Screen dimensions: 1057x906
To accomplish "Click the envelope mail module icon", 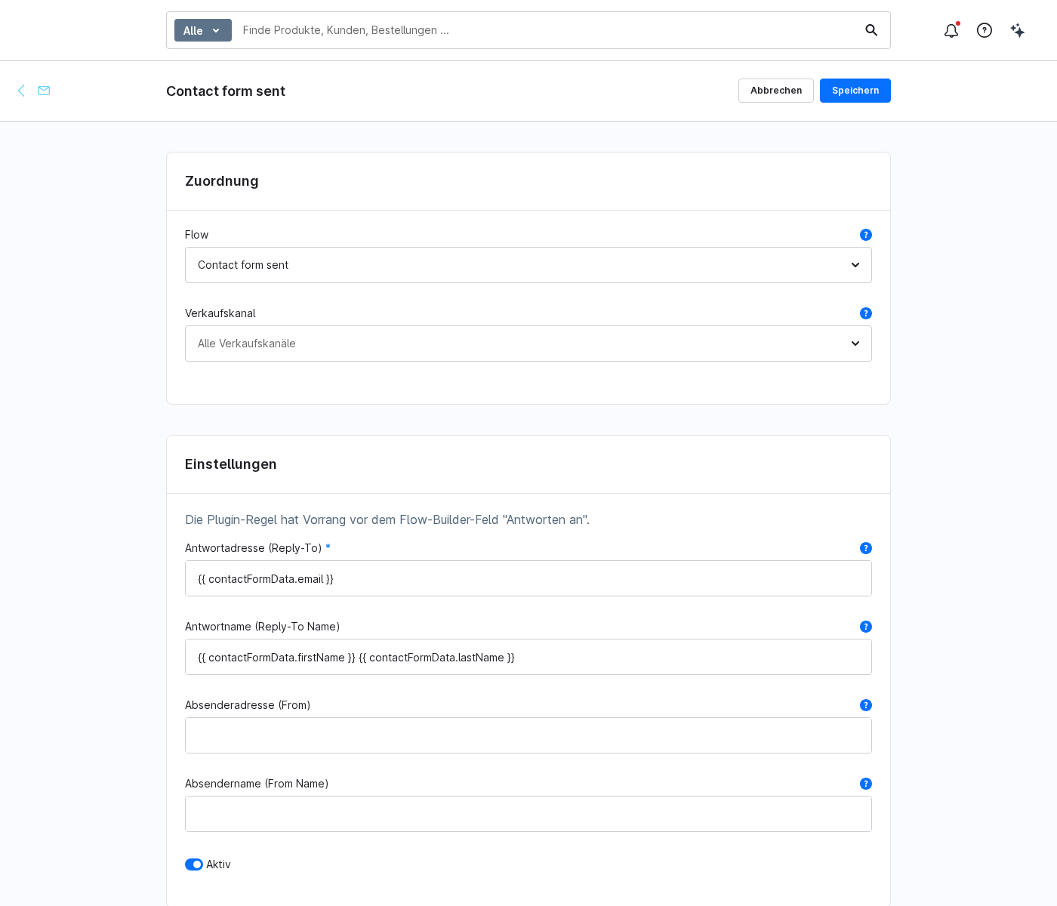I will coord(44,91).
